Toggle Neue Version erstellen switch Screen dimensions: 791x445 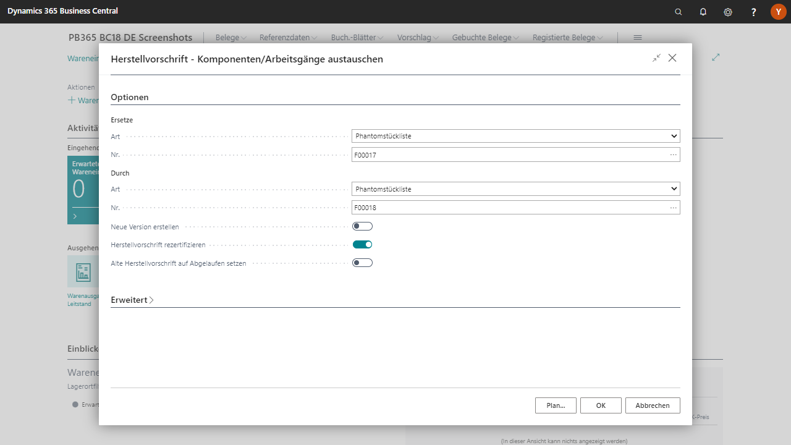pos(363,226)
